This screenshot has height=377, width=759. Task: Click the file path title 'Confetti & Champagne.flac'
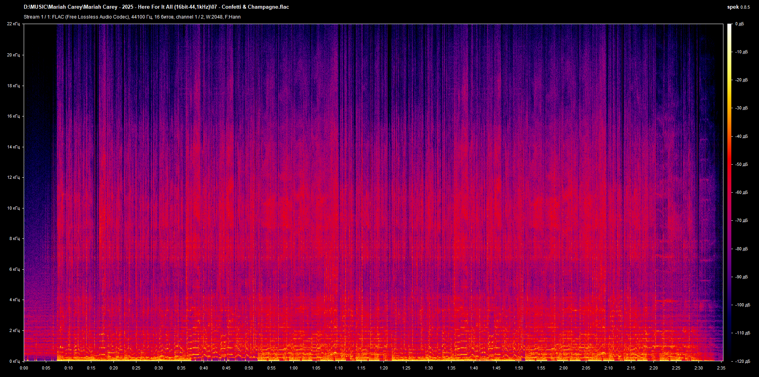[x=156, y=7]
